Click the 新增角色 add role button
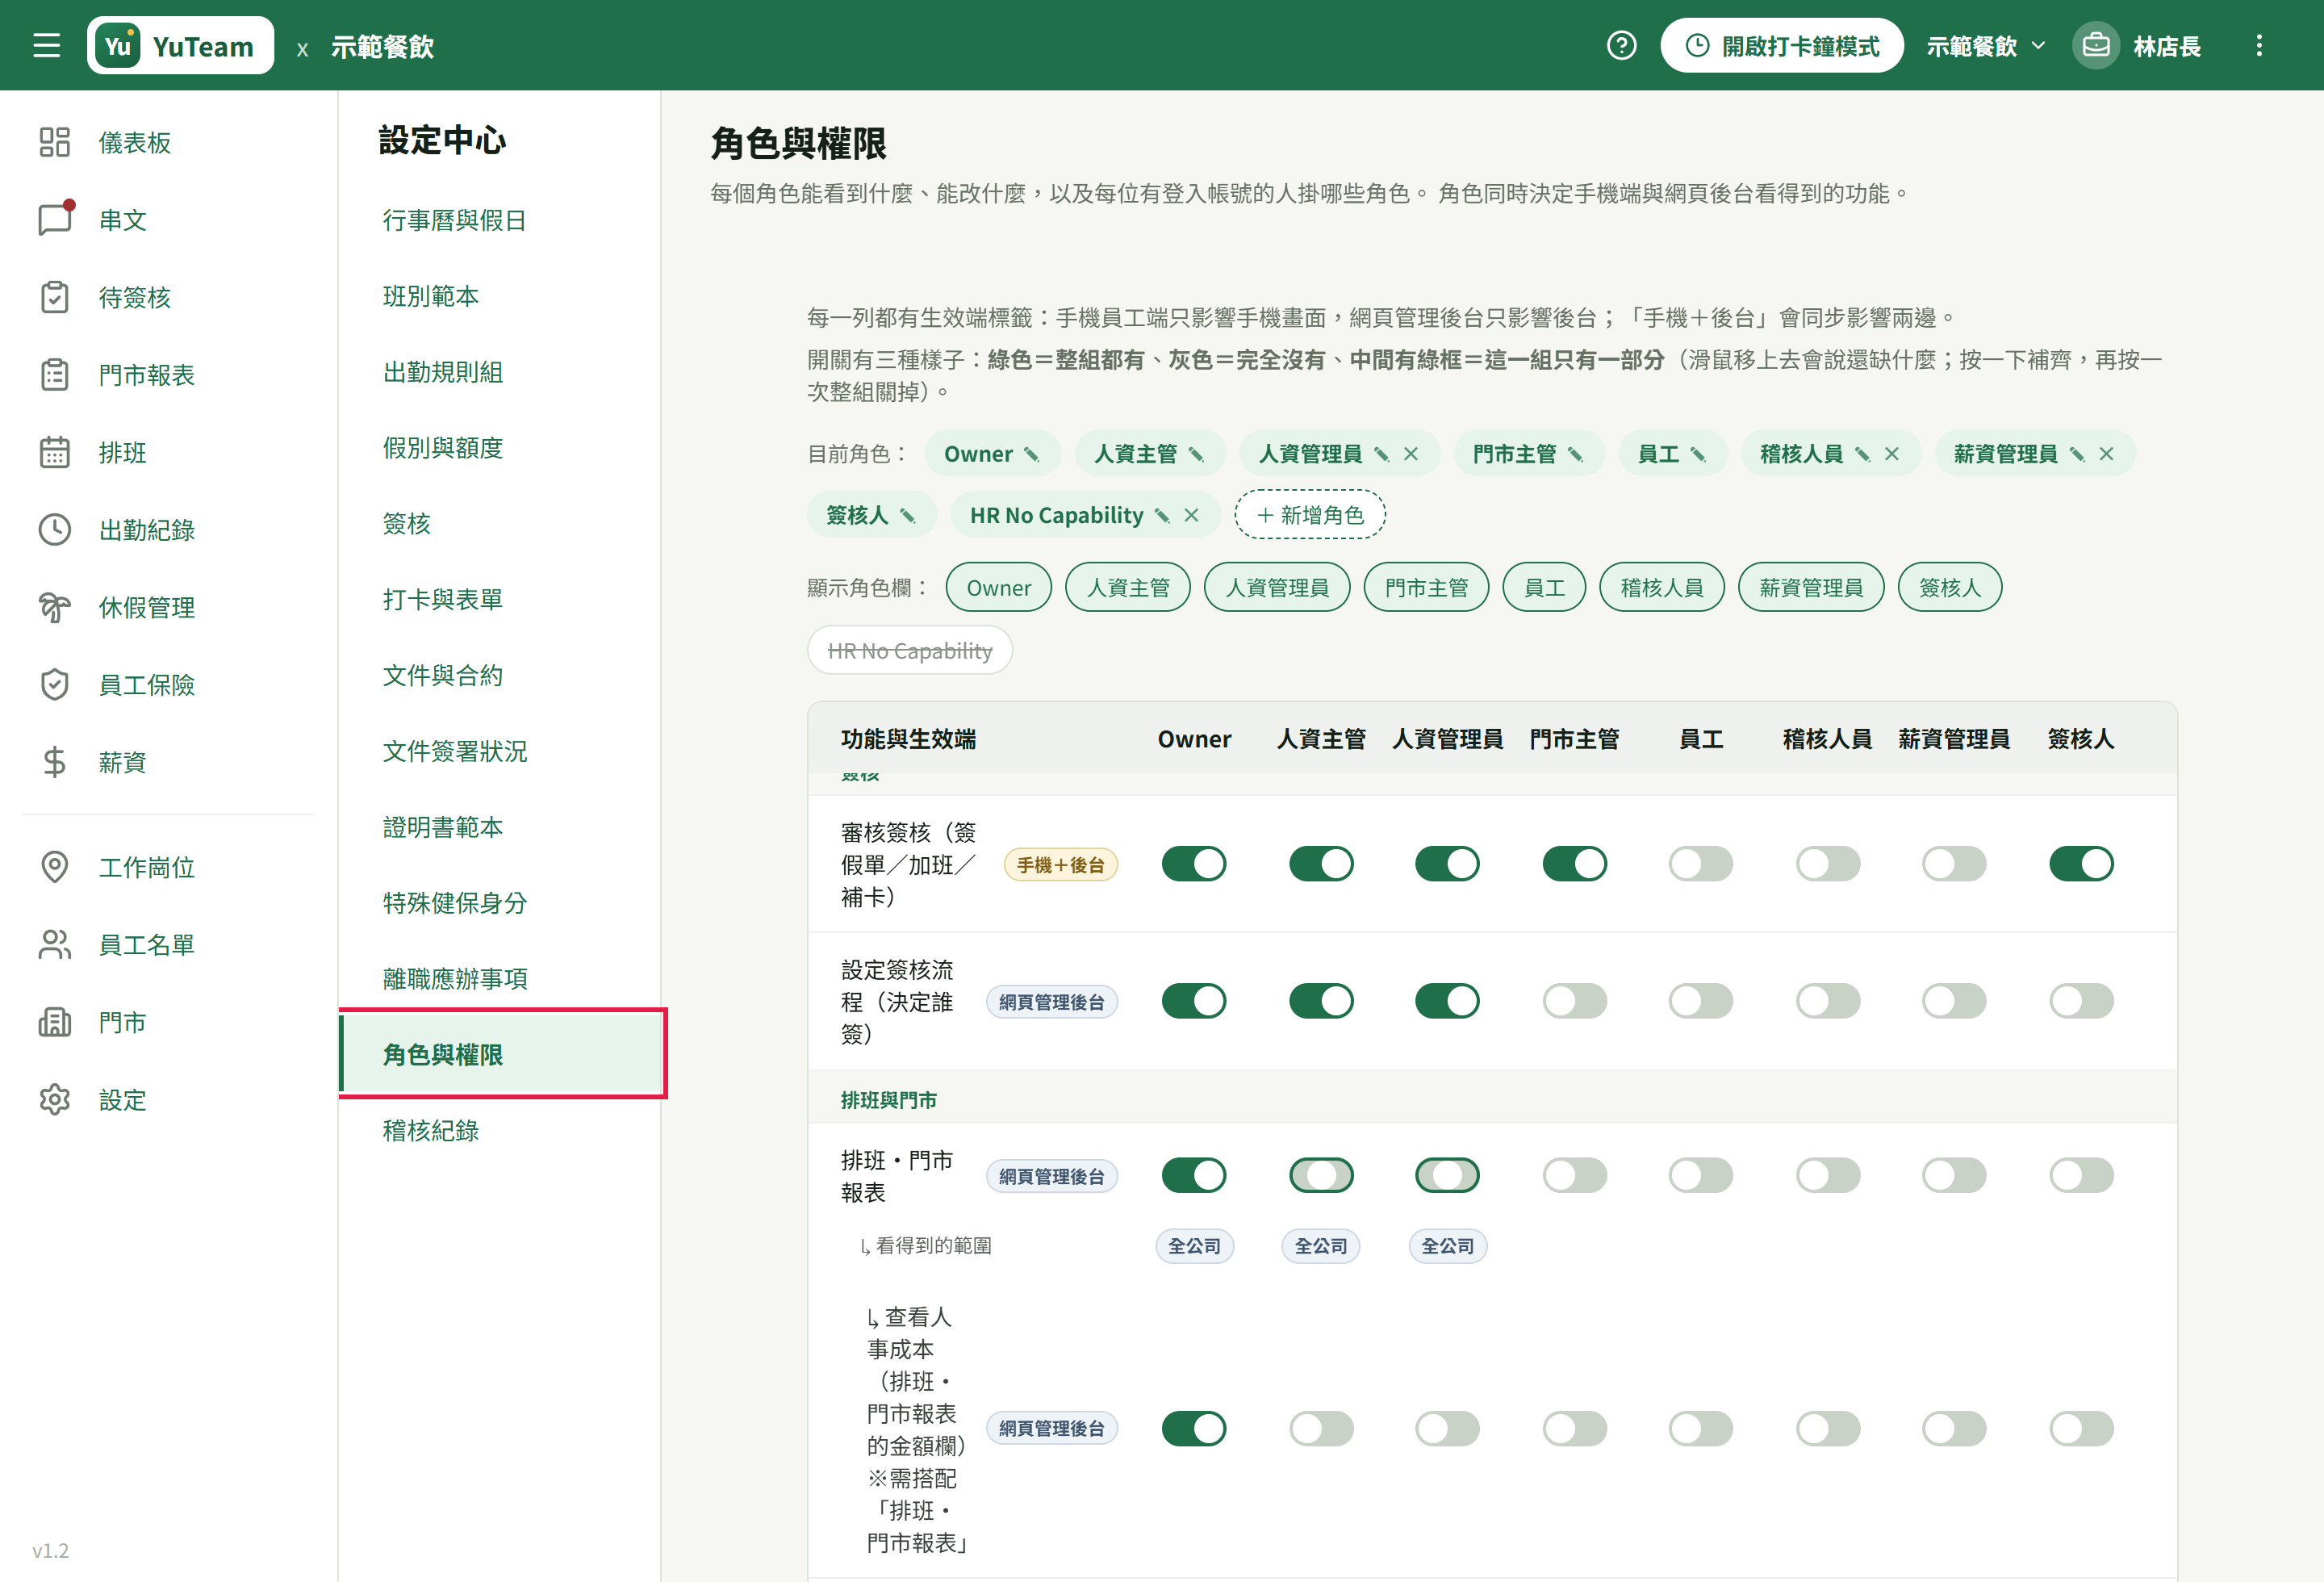The image size is (2324, 1582). click(1310, 515)
